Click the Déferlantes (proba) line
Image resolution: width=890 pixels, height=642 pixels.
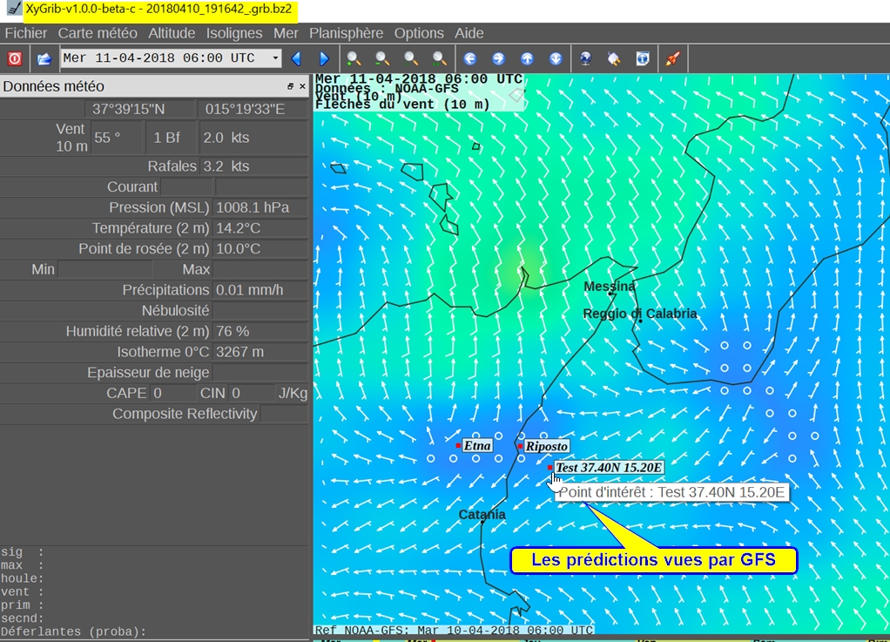[73, 632]
